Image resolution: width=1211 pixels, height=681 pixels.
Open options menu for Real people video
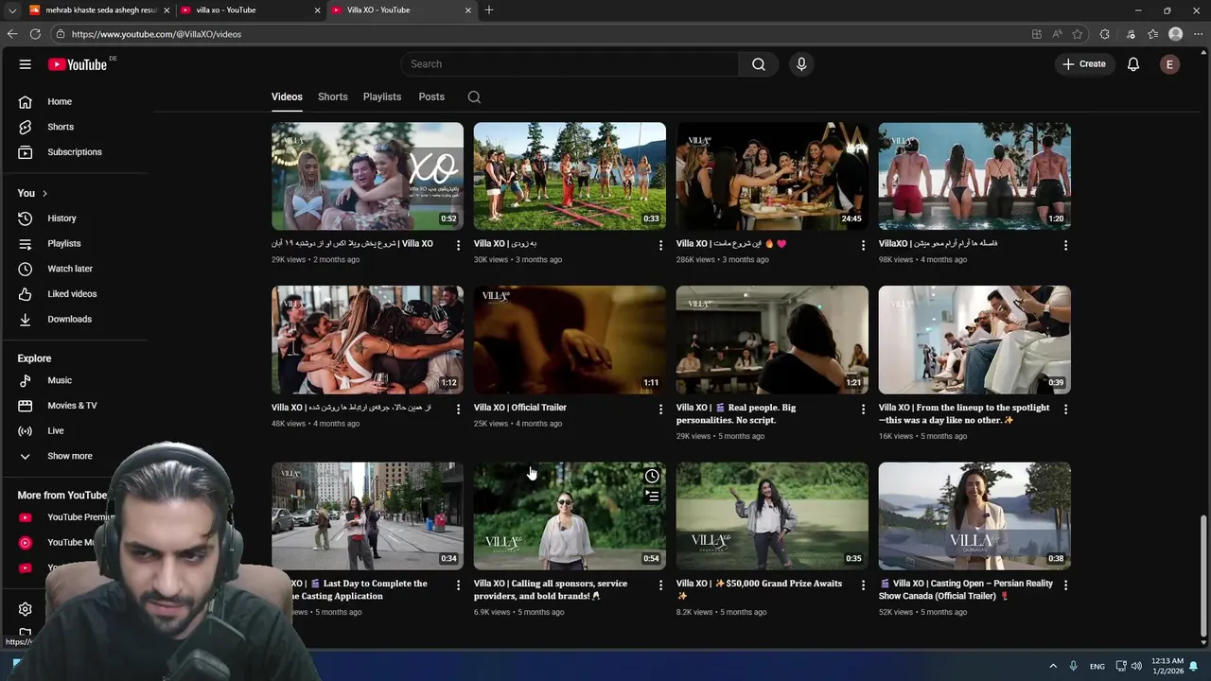tap(863, 409)
